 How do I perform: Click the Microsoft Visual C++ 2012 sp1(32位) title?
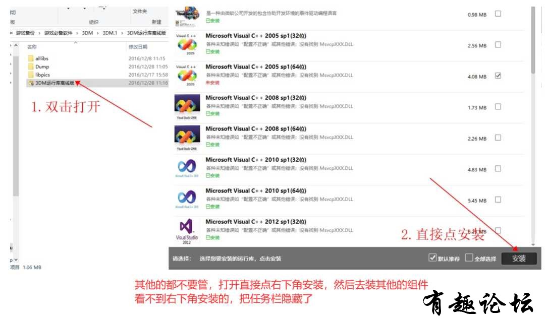(x=256, y=222)
